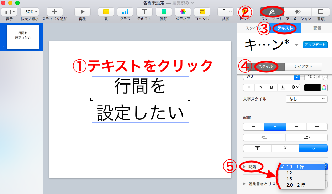332x194 pixels.
Task: Open the Media (メディア) toolbar icon
Action: 183,12
